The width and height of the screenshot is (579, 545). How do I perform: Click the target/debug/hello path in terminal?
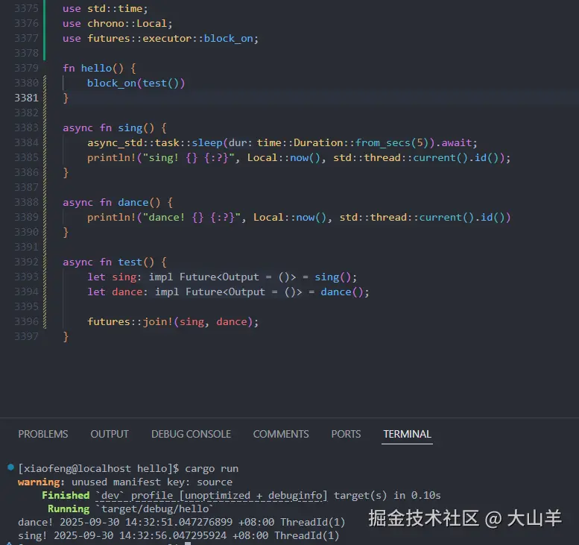point(154,508)
